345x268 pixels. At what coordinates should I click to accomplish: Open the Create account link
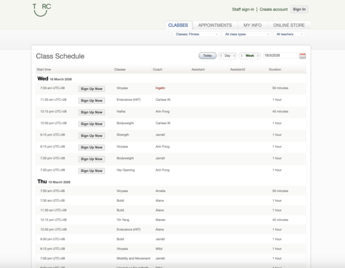point(274,9)
